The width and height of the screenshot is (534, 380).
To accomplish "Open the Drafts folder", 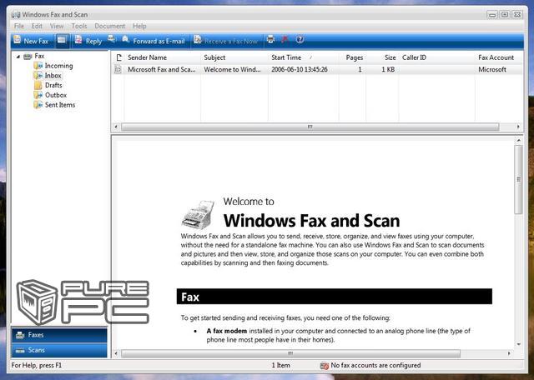I will (53, 85).
